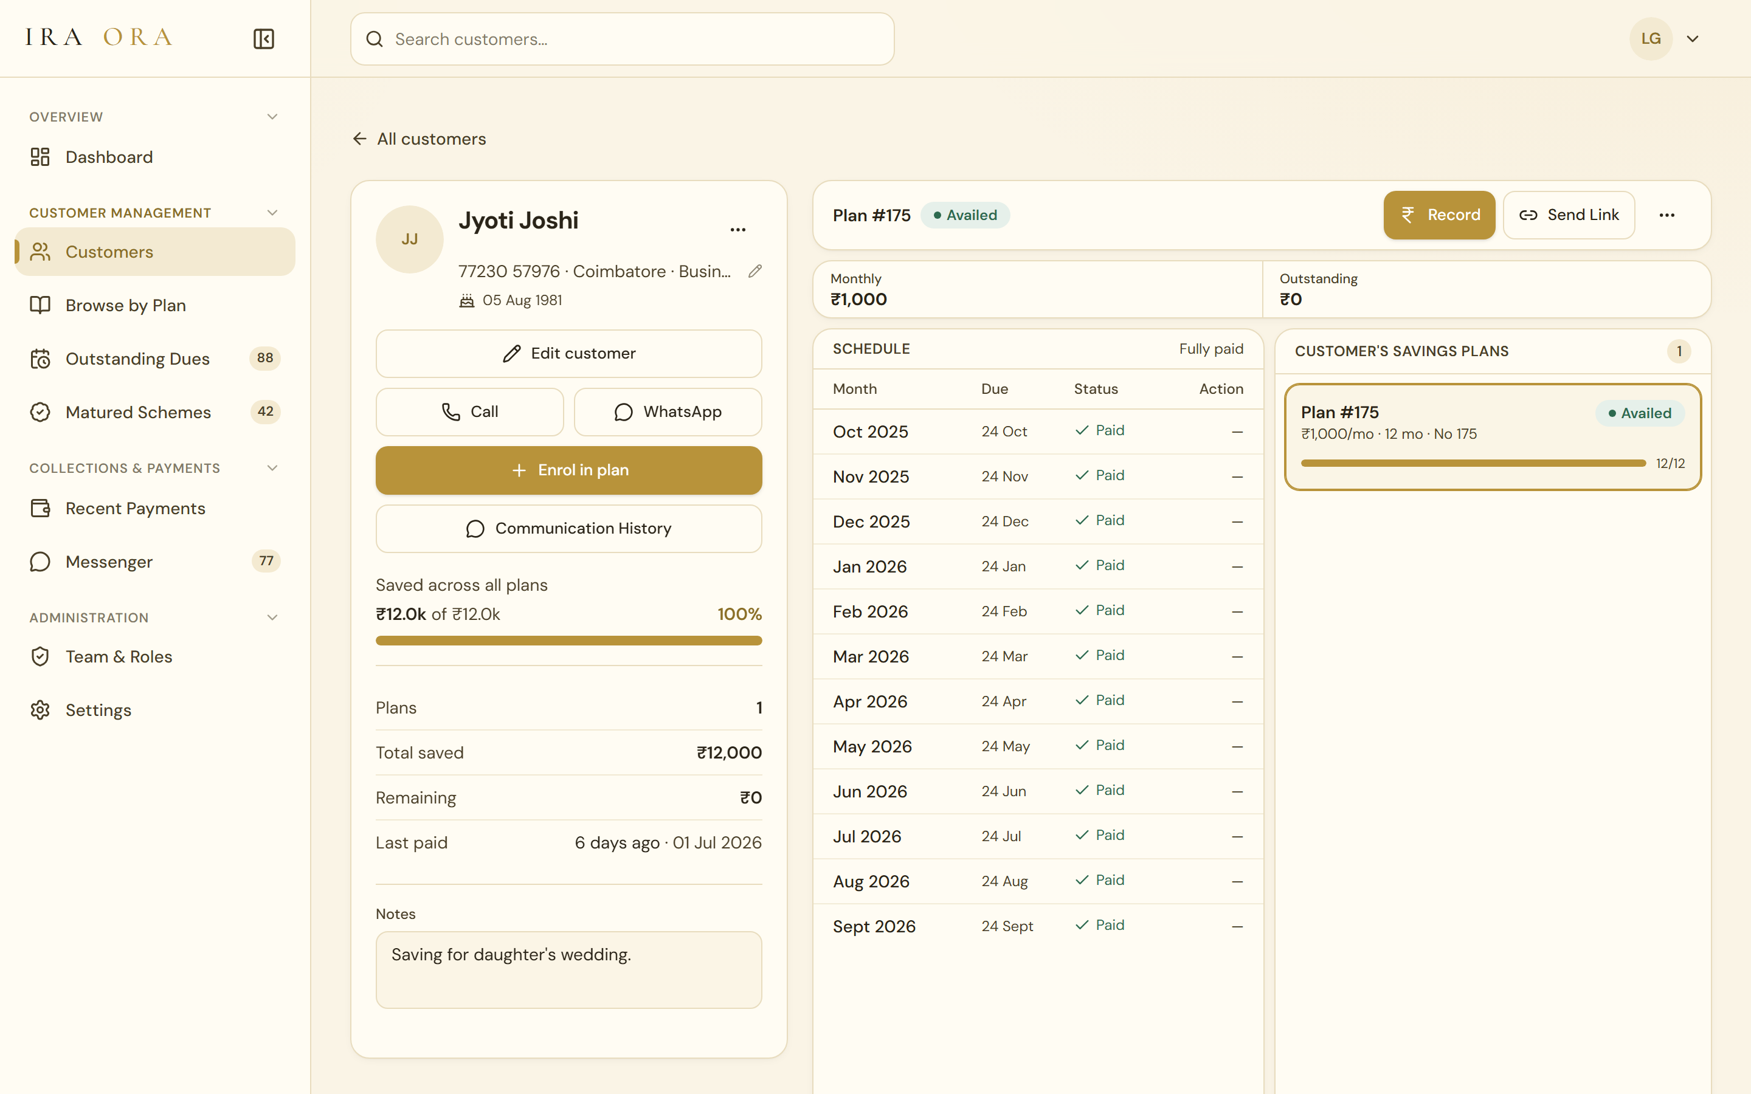This screenshot has width=1751, height=1094.
Task: Click the action dash for Apr 2026
Action: click(x=1237, y=702)
